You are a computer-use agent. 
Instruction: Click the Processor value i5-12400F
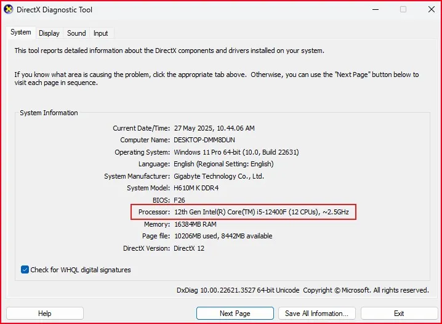[x=262, y=212]
